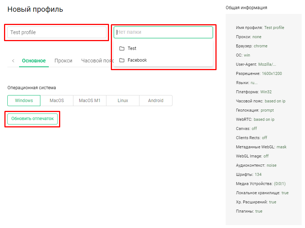This screenshot has width=305, height=228.
Task: Click the truncated User-Agent Mozilla value
Action: point(267,64)
